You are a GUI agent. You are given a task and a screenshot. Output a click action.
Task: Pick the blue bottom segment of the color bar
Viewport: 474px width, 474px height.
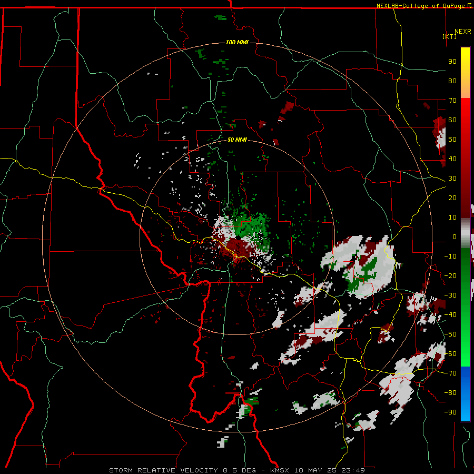(x=465, y=394)
